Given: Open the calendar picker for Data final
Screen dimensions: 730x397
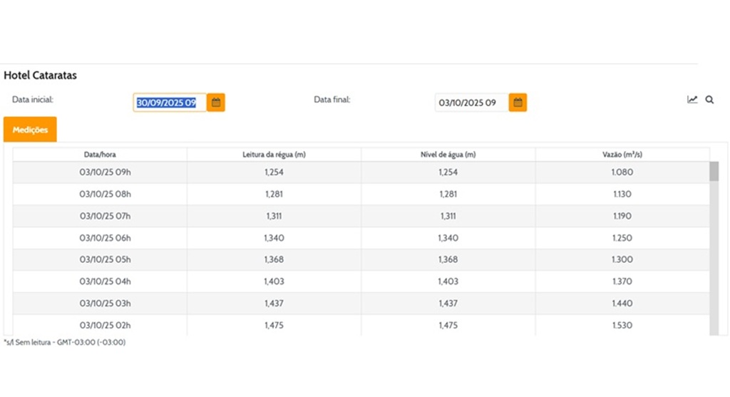Looking at the screenshot, I should point(518,103).
